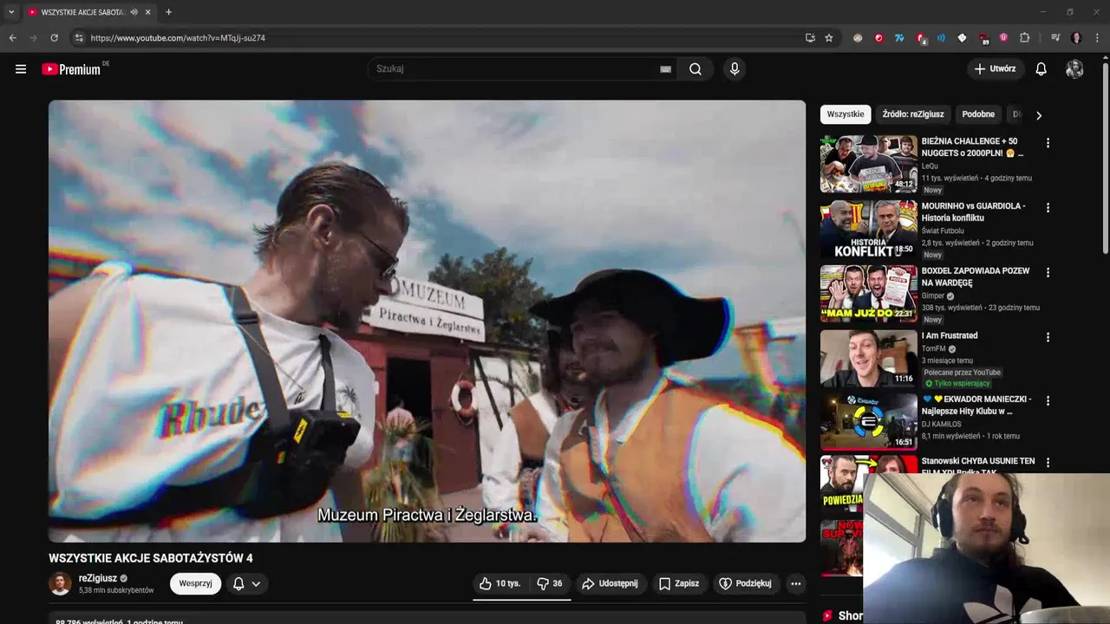Viewport: 1110px width, 624px height.
Task: Open more actions menu under the video
Action: (x=796, y=584)
